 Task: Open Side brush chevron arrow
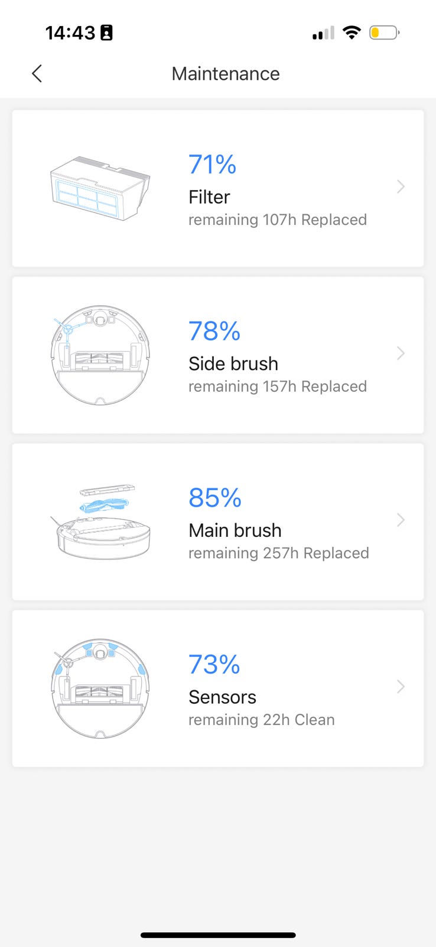[x=401, y=353]
